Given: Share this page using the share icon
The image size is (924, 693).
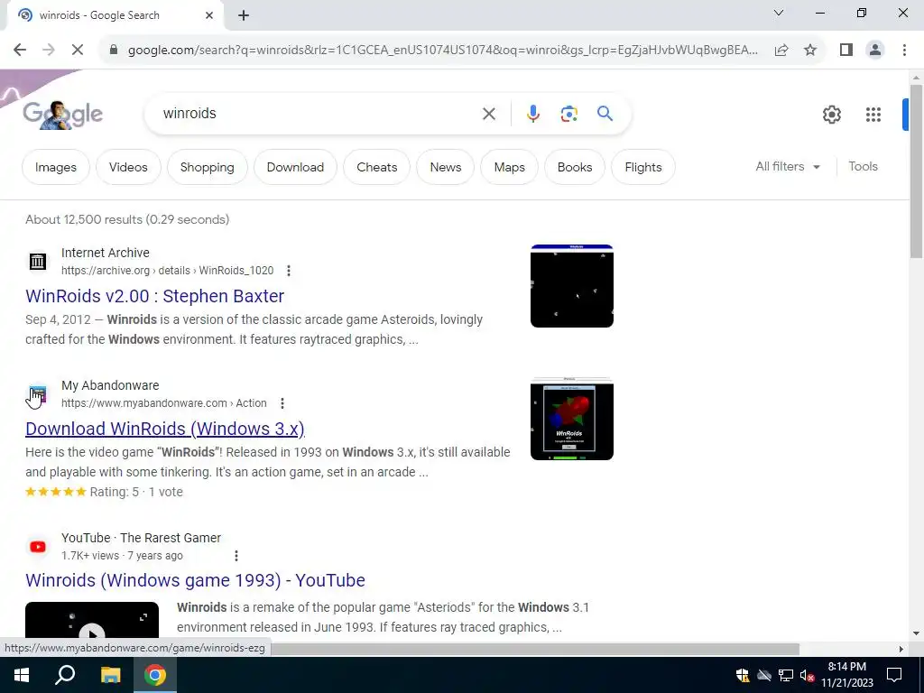Looking at the screenshot, I should tap(781, 51).
